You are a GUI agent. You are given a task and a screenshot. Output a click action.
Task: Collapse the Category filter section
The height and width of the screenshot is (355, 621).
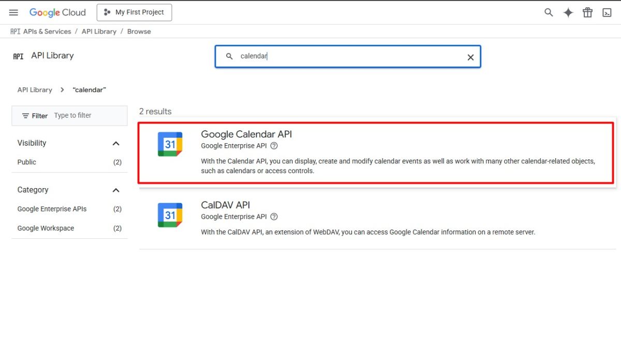pos(117,190)
